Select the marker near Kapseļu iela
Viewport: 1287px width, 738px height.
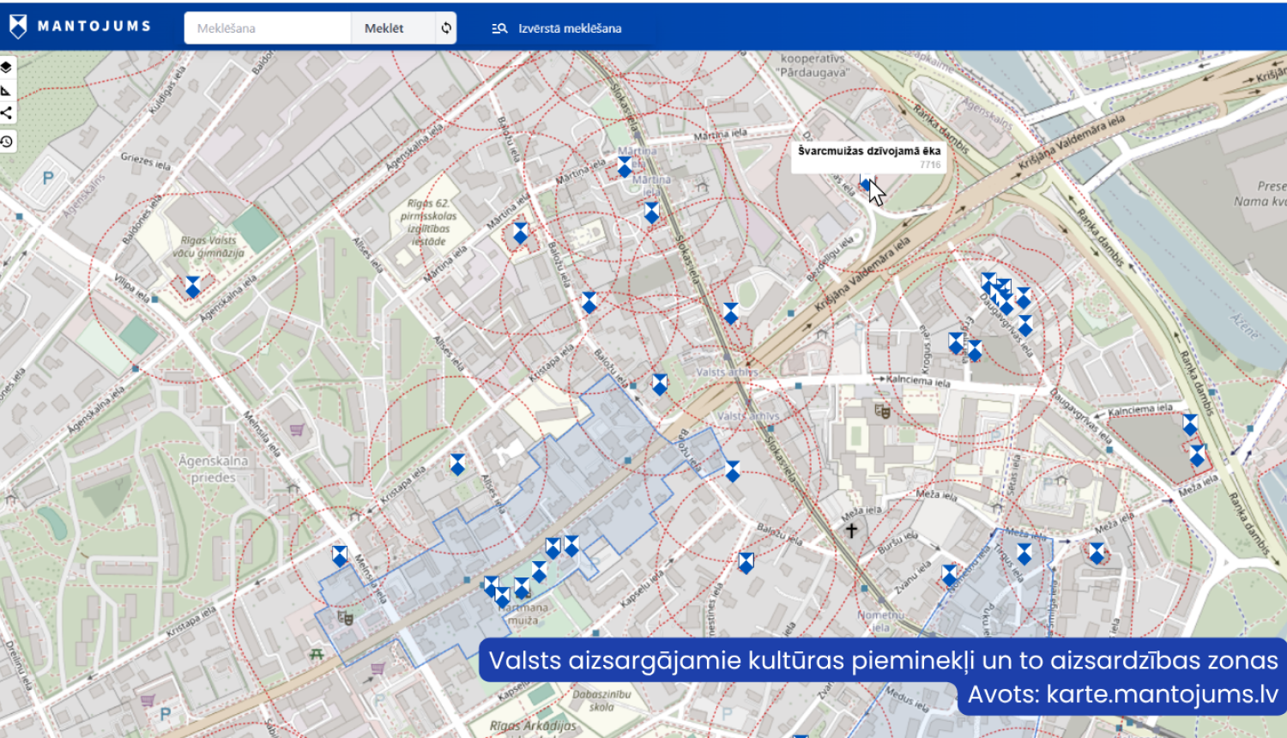point(746,563)
